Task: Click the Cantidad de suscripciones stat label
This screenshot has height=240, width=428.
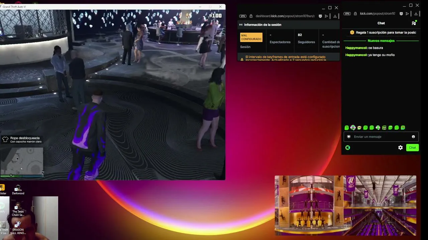Action: [x=331, y=44]
